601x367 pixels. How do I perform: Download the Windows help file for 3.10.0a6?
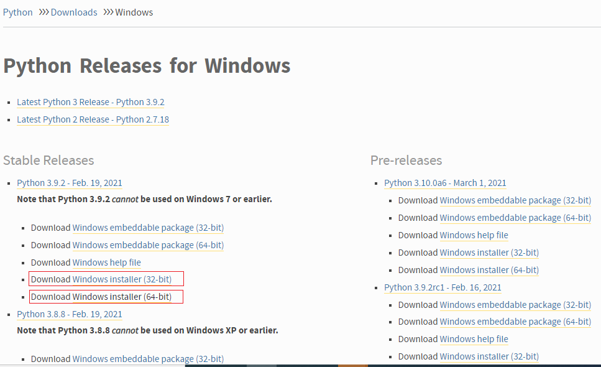coord(474,235)
